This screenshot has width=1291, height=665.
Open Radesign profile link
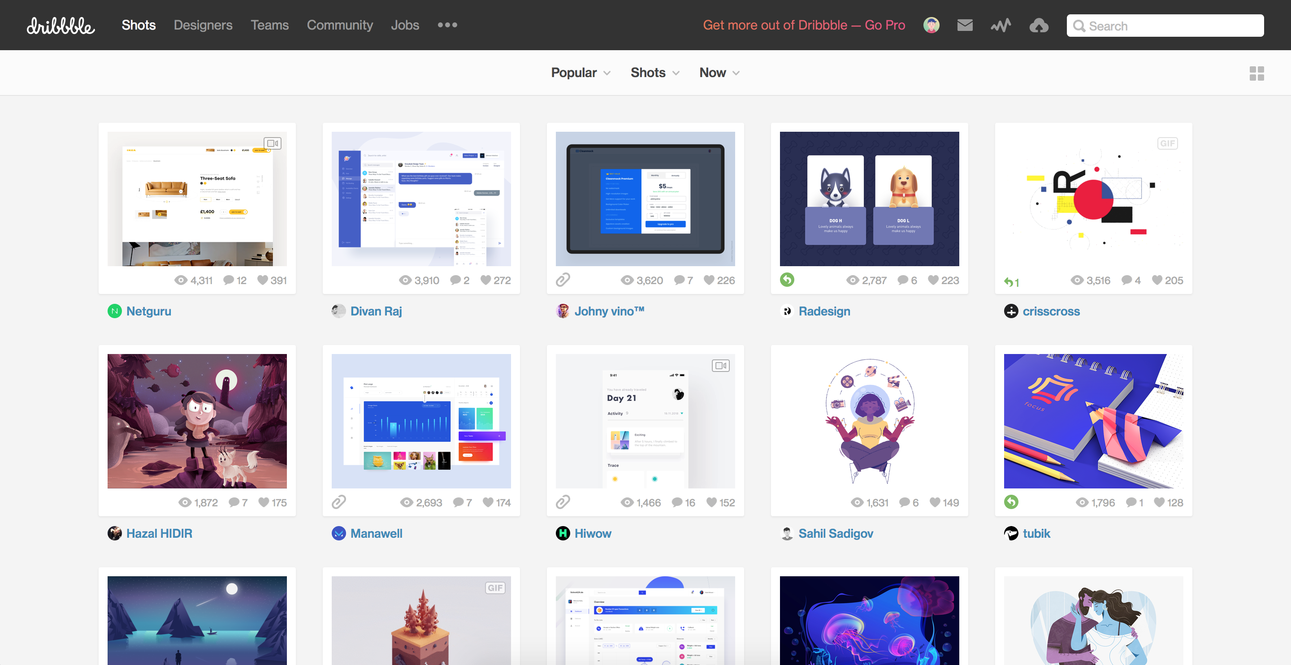(824, 311)
